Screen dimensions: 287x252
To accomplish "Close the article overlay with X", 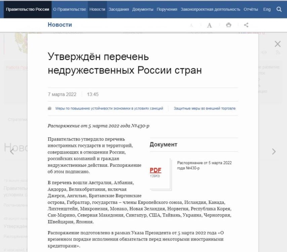I will (277, 44).
